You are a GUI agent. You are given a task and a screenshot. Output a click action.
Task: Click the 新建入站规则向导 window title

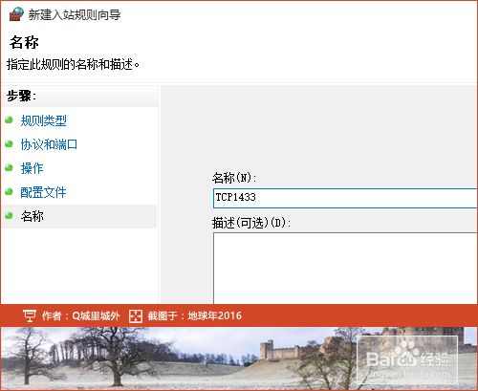(x=75, y=14)
